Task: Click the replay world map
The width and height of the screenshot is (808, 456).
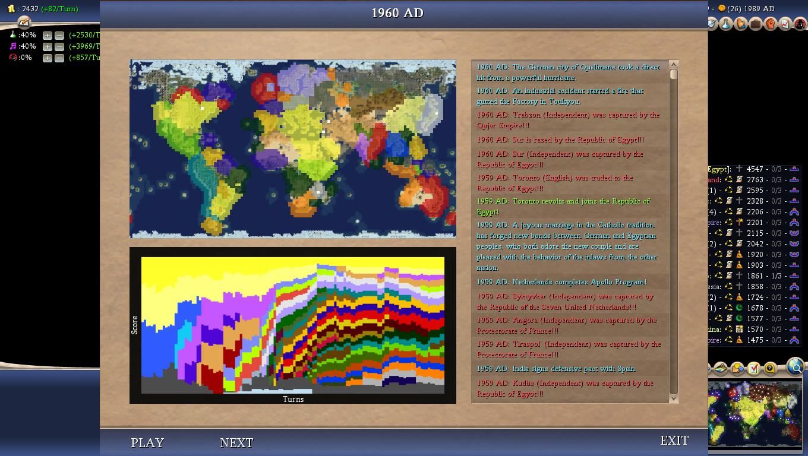Action: (293, 148)
